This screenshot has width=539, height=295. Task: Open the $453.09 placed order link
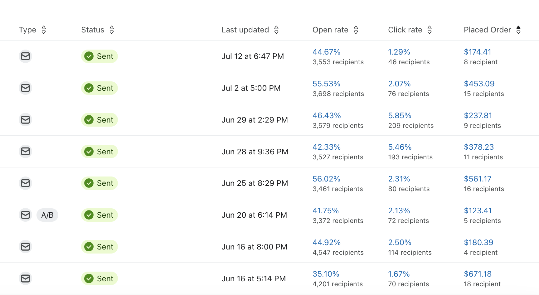click(479, 84)
